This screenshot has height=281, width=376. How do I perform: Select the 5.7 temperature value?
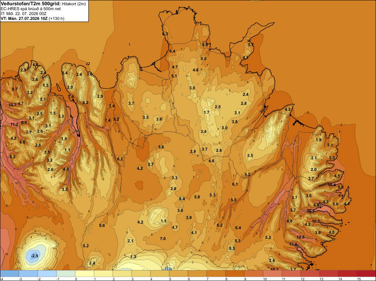250,45
